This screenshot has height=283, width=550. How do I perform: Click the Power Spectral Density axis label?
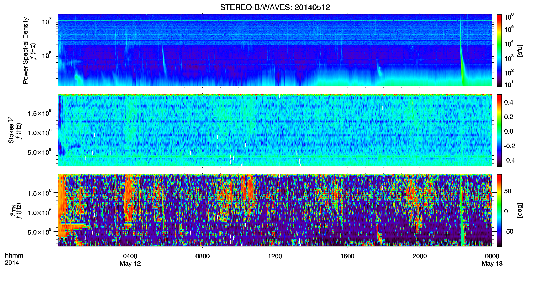coord(25,51)
